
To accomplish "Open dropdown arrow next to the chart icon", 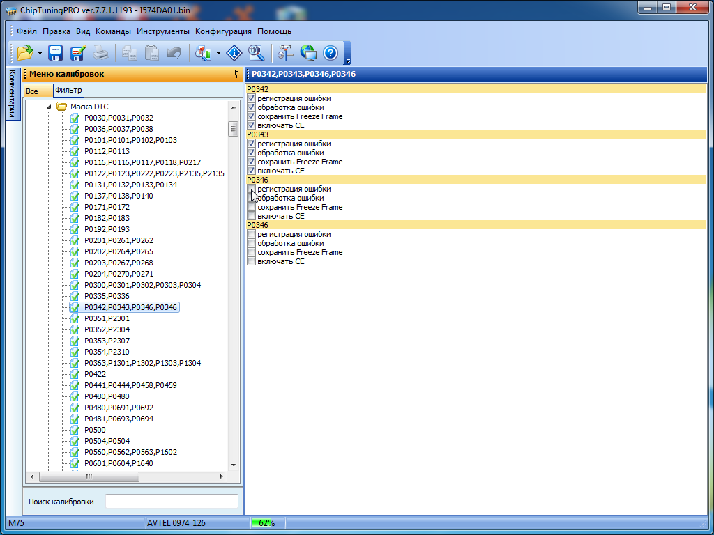I will [x=218, y=53].
